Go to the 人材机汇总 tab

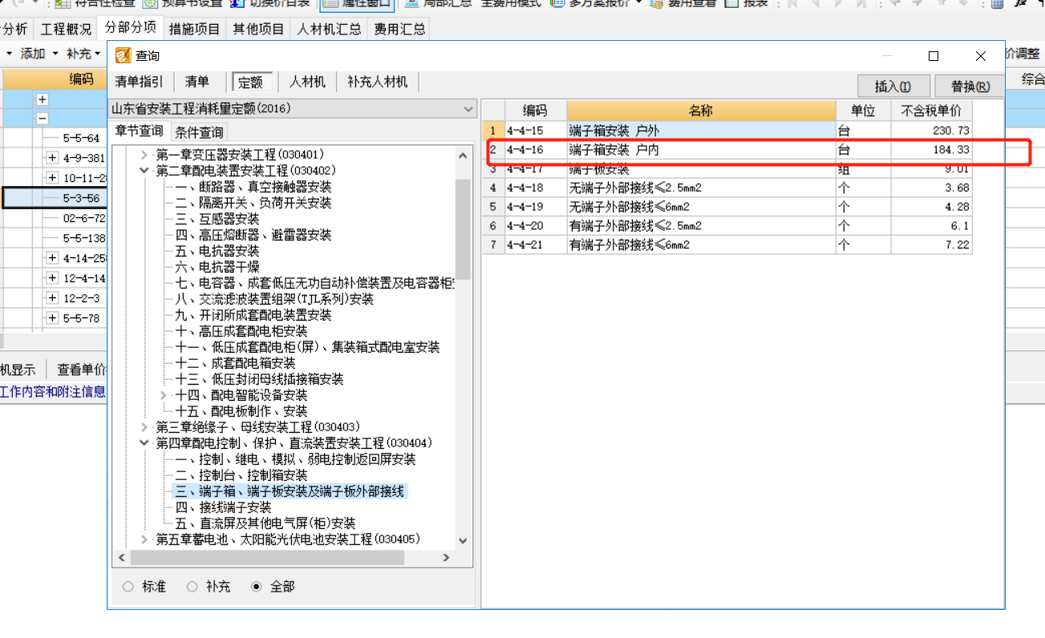[330, 30]
